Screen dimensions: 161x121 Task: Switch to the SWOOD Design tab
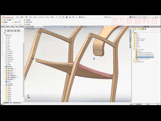38,27
